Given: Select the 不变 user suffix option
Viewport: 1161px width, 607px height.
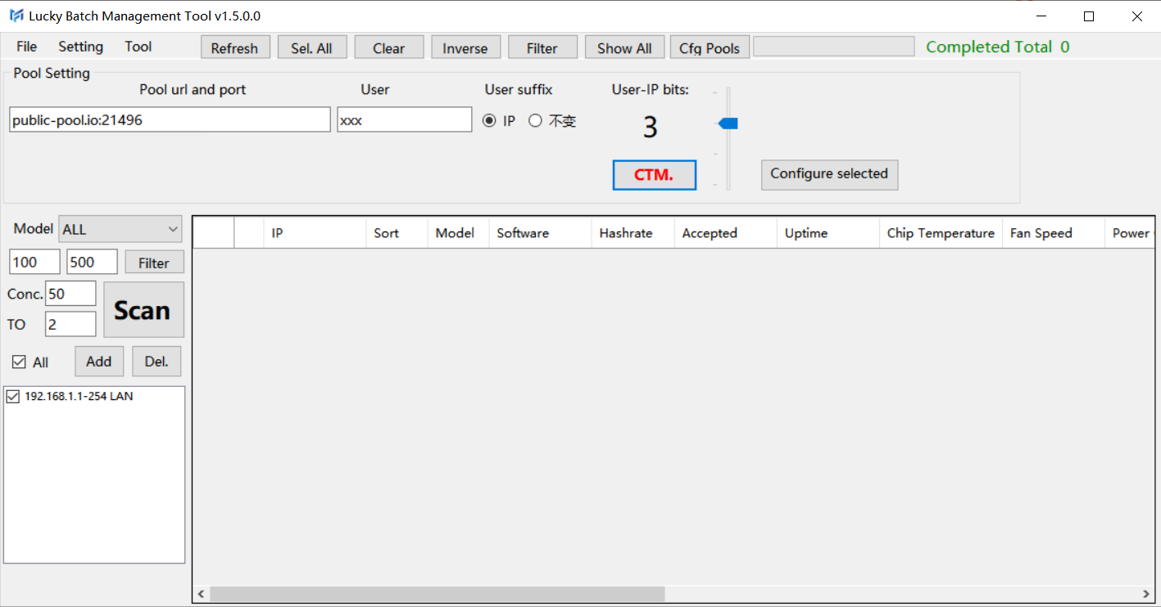Looking at the screenshot, I should coord(535,121).
